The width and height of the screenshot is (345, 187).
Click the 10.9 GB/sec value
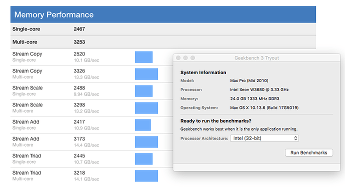point(86,128)
